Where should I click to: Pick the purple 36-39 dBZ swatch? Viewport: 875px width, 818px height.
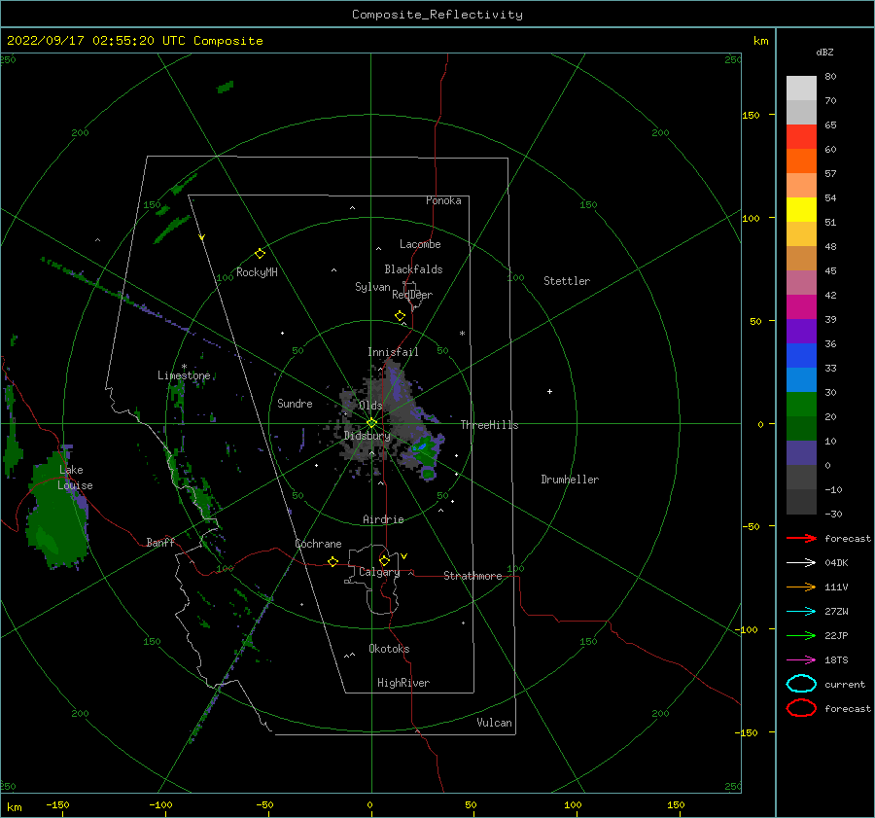click(x=801, y=331)
